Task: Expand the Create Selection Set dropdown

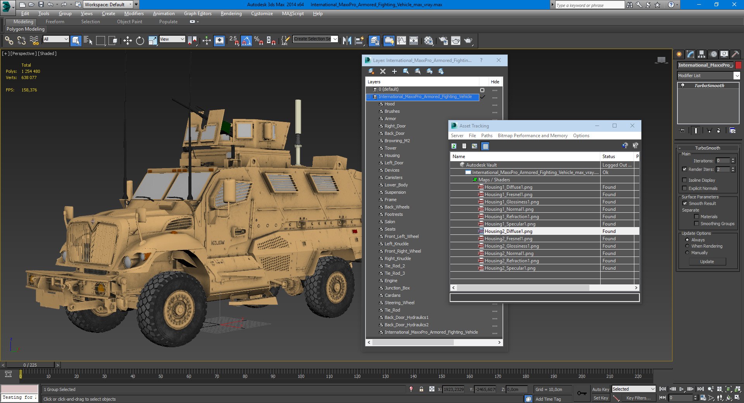Action: point(335,39)
